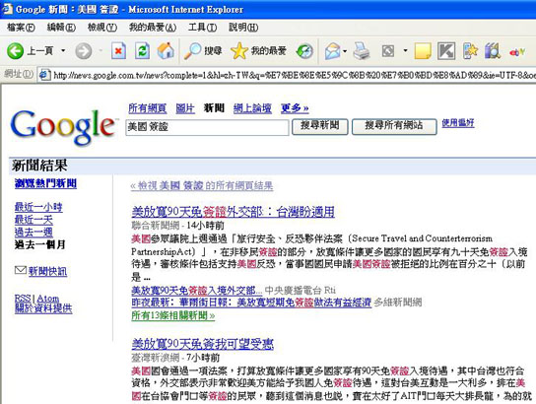The width and height of the screenshot is (536, 404).
Task: Open the 關於資料提供 link
Action: click(43, 308)
